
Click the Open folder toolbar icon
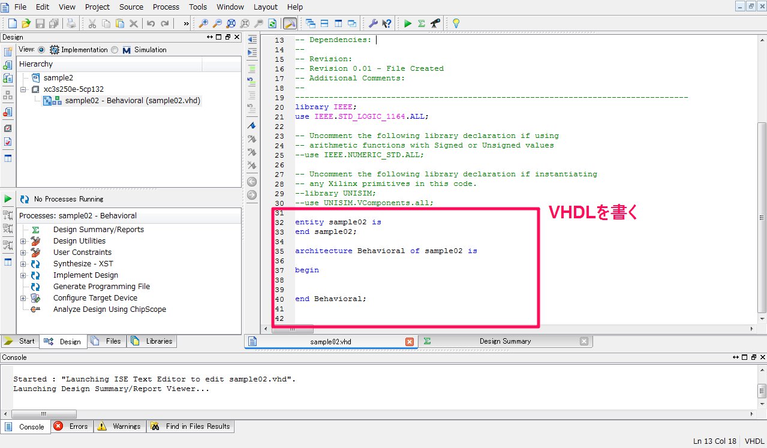26,23
